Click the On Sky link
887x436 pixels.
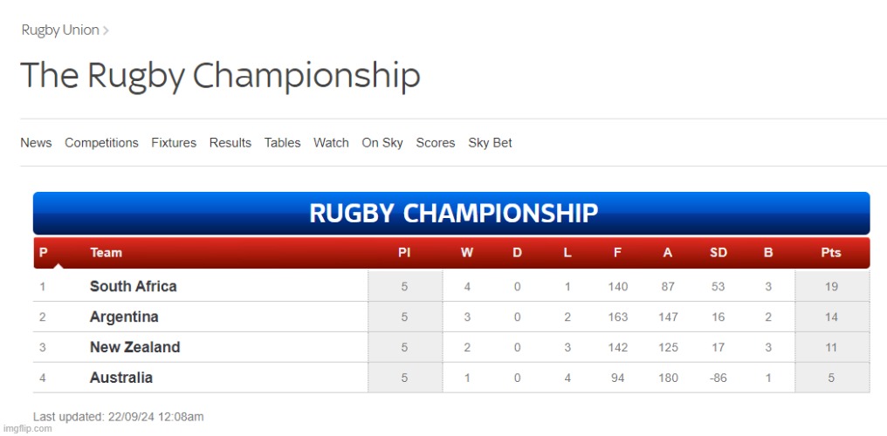click(x=382, y=143)
